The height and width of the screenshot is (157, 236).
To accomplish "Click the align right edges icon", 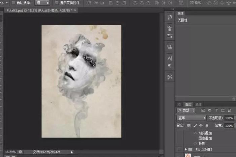I will point(124,3).
